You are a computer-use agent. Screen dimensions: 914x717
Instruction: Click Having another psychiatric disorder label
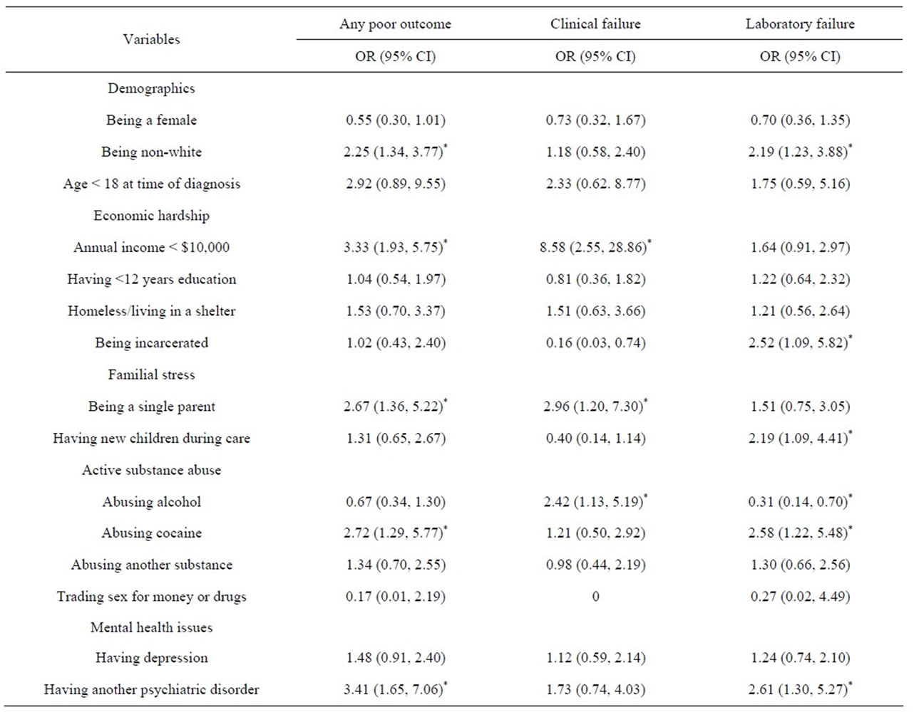151,689
